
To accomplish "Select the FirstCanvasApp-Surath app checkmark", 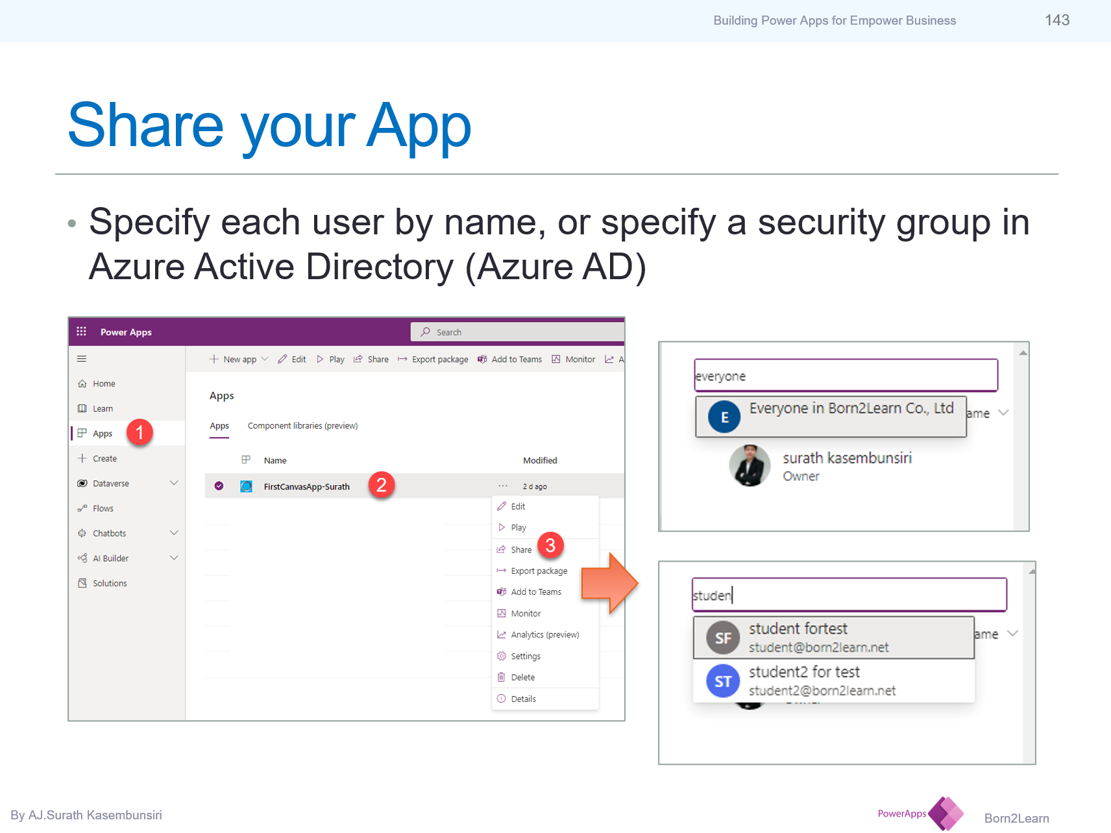I will coord(219,486).
